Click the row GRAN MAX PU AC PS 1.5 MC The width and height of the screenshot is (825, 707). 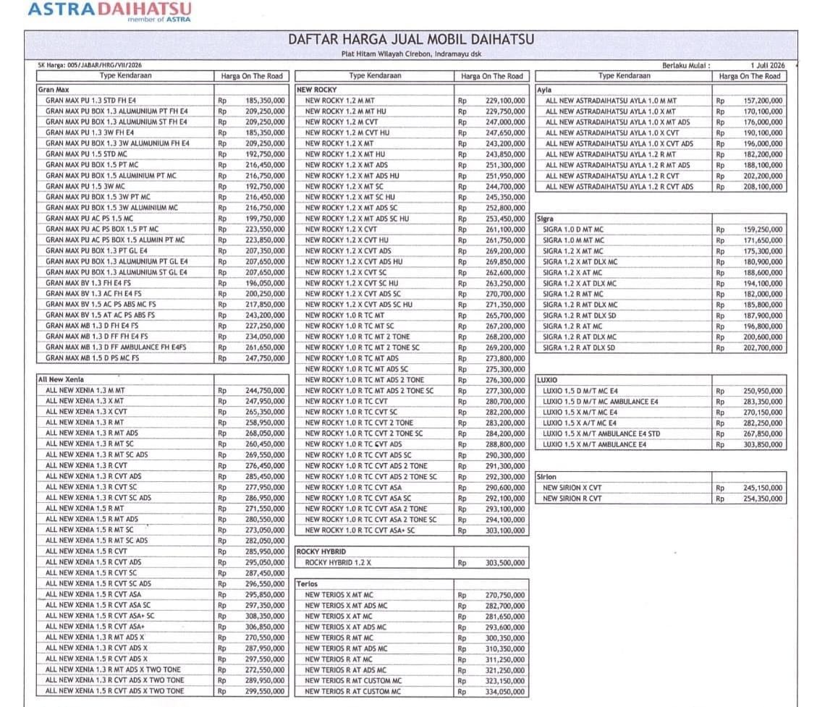click(163, 219)
